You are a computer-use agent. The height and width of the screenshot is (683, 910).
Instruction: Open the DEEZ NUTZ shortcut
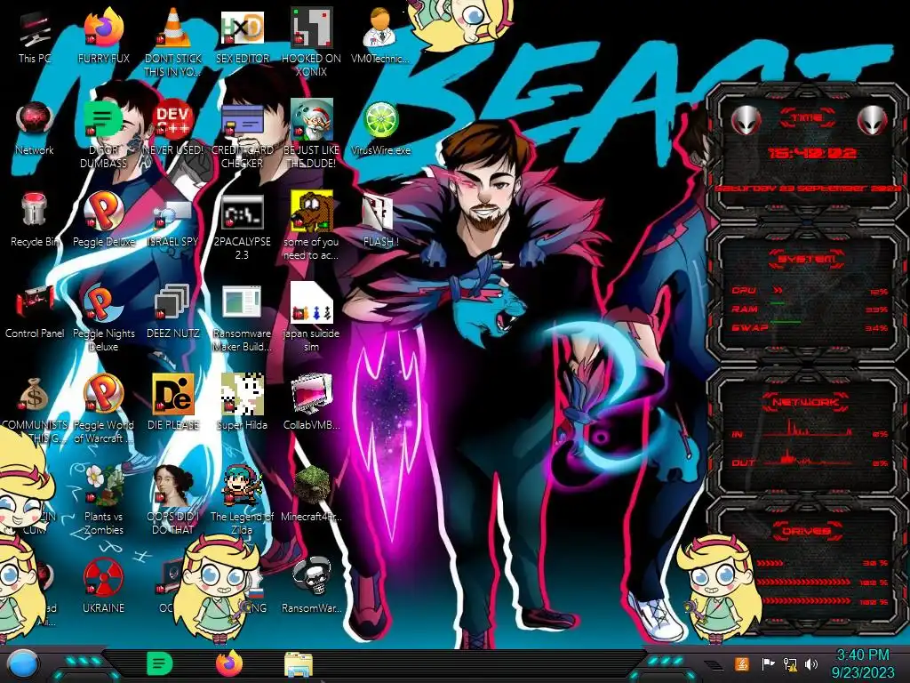[173, 312]
